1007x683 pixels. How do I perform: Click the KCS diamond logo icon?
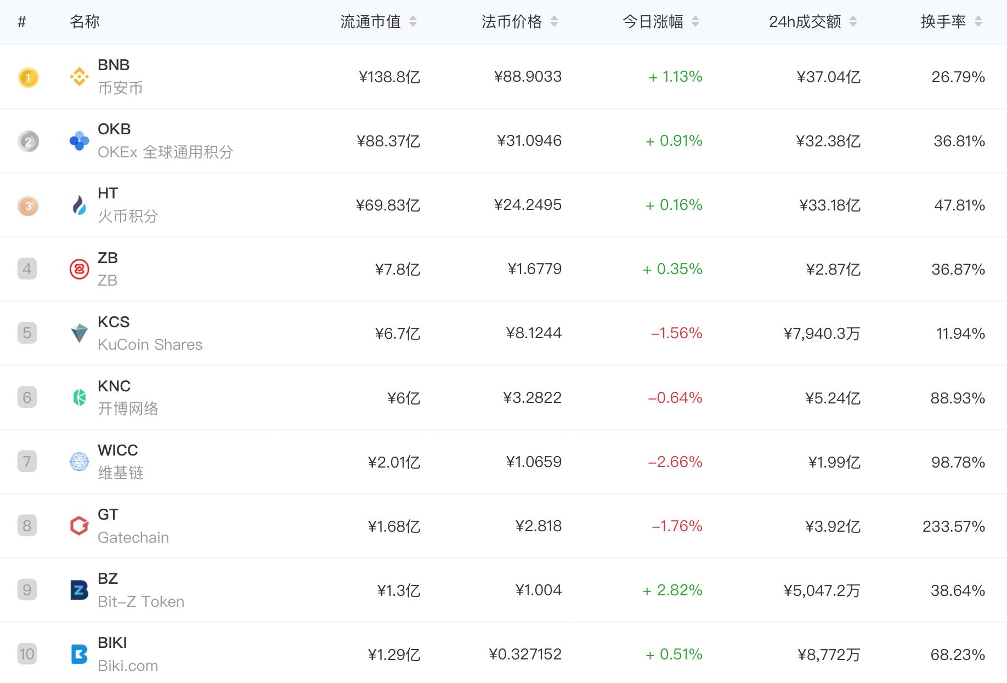80,333
